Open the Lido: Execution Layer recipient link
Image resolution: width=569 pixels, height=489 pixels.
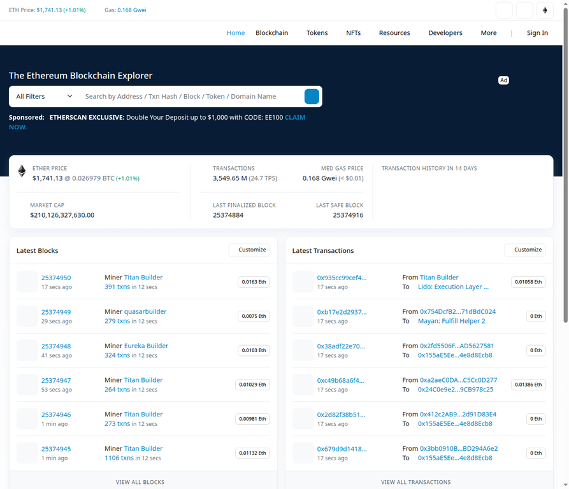453,287
